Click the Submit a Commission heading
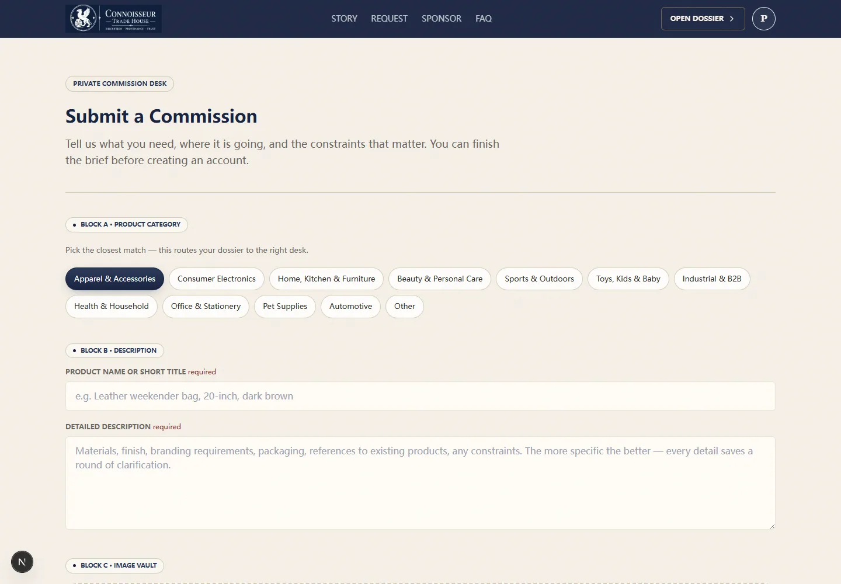 pyautogui.click(x=161, y=116)
